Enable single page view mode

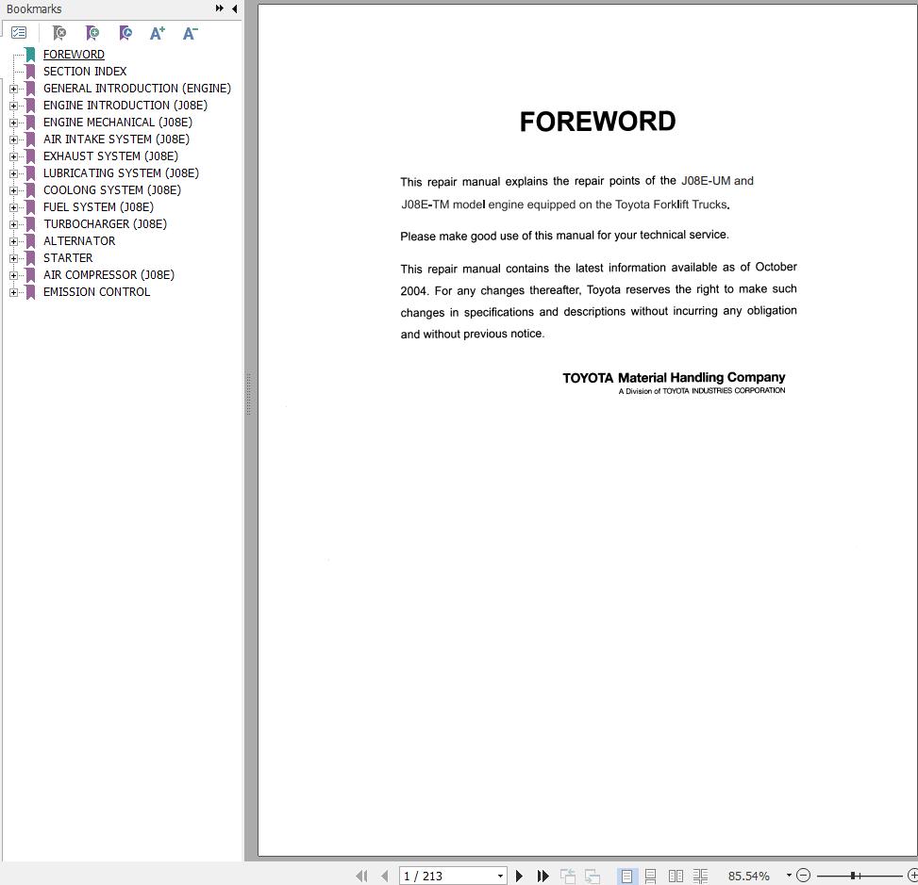pos(626,876)
